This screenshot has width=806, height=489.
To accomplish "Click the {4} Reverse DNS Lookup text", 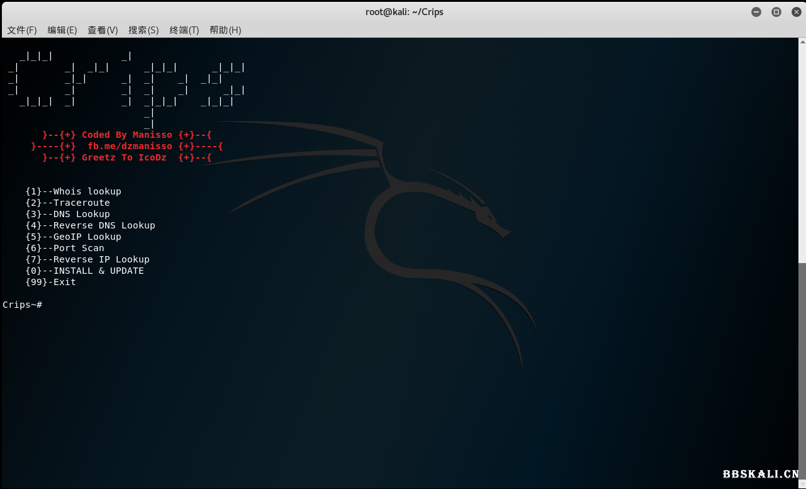I will click(90, 225).
